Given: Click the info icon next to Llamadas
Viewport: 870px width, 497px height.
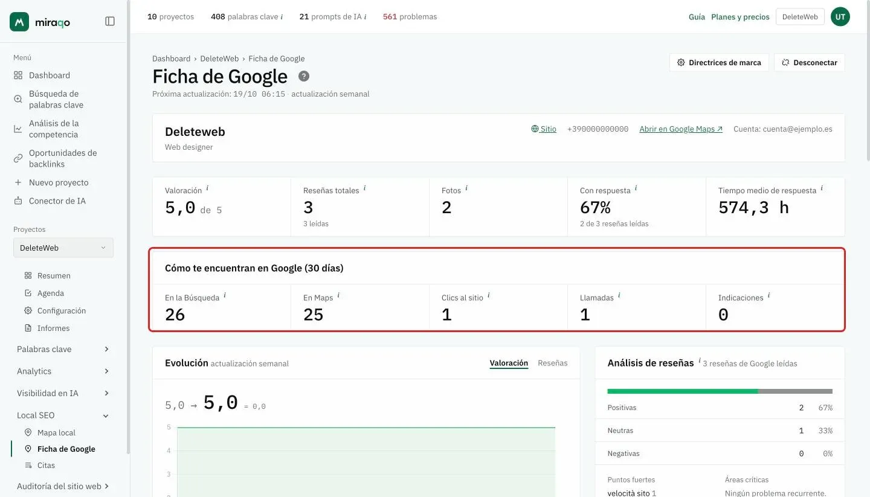Looking at the screenshot, I should tap(619, 296).
